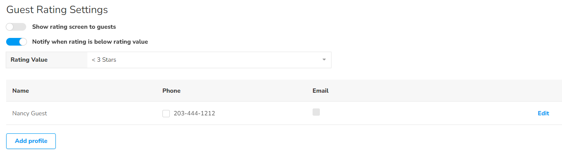Click the Guest Rating Settings heading

click(x=57, y=10)
